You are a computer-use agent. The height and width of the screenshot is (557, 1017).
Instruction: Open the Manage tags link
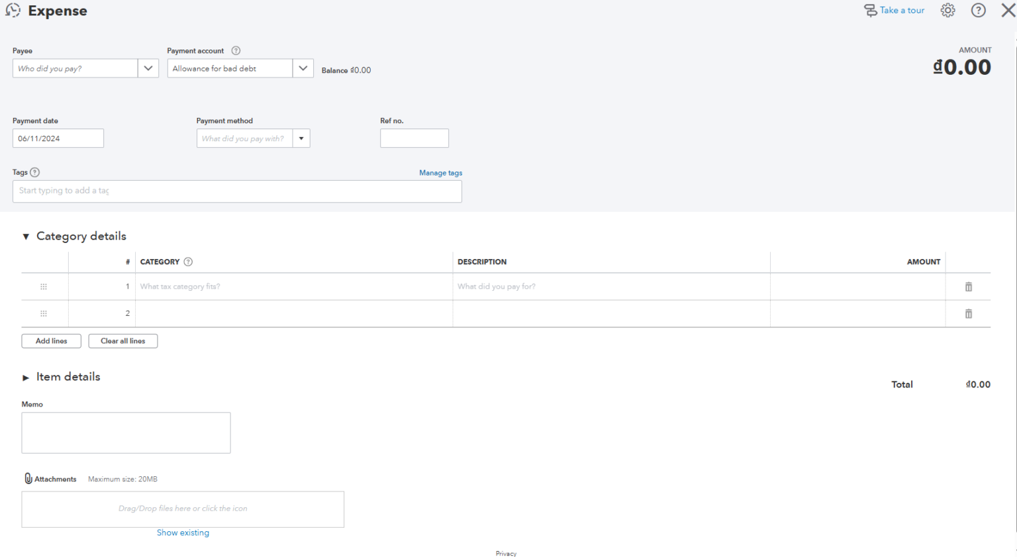(x=440, y=172)
